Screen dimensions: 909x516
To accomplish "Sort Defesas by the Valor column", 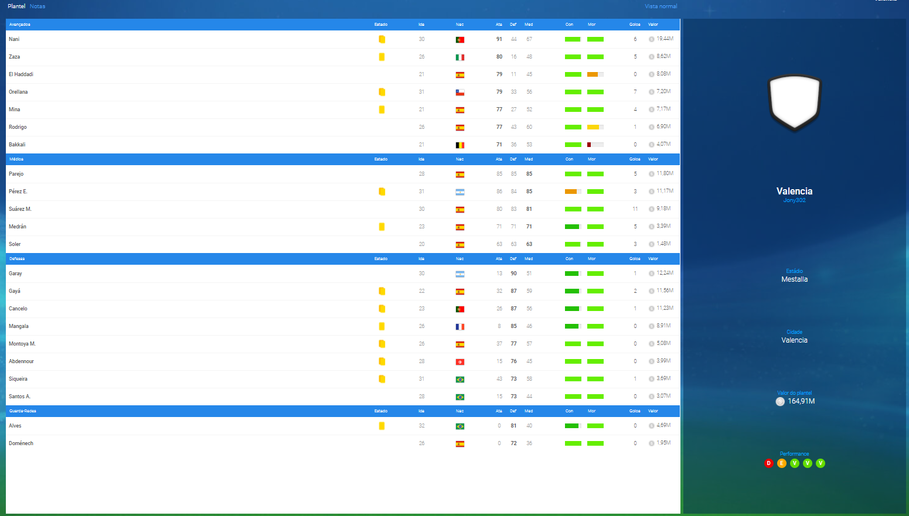I will (653, 259).
